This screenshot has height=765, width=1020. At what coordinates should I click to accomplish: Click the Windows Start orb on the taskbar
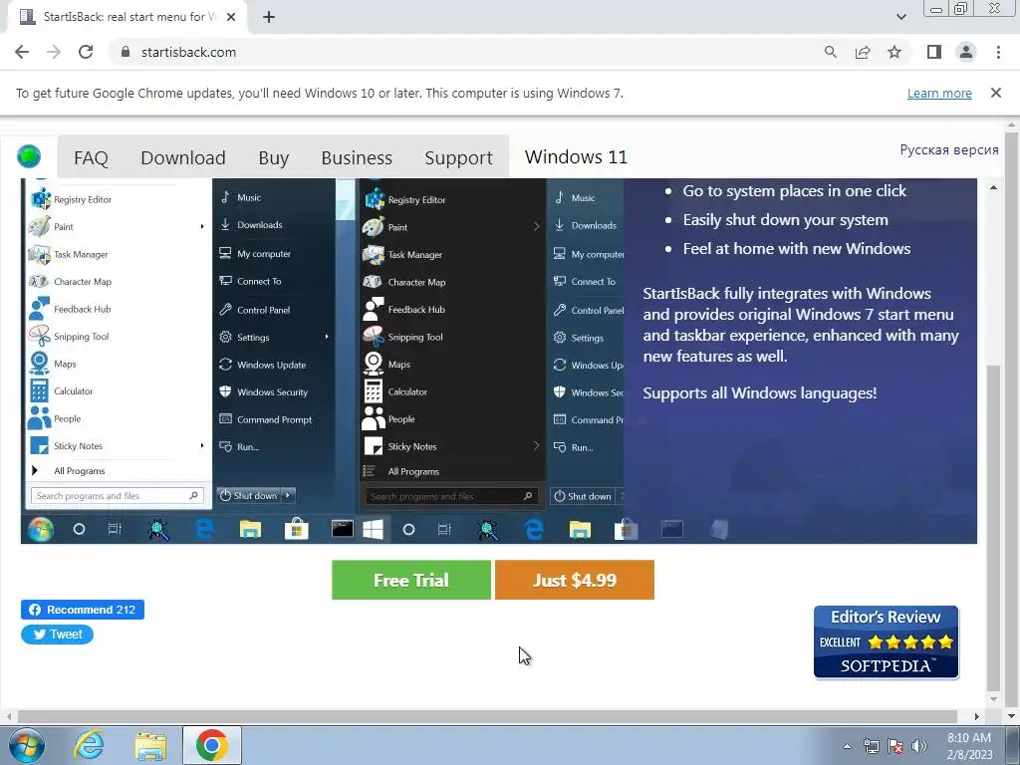click(x=27, y=745)
